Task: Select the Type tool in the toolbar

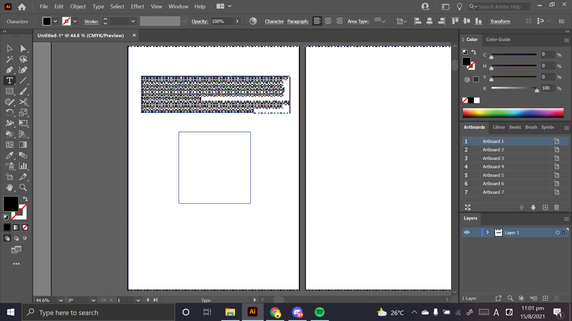Action: pyautogui.click(x=9, y=80)
